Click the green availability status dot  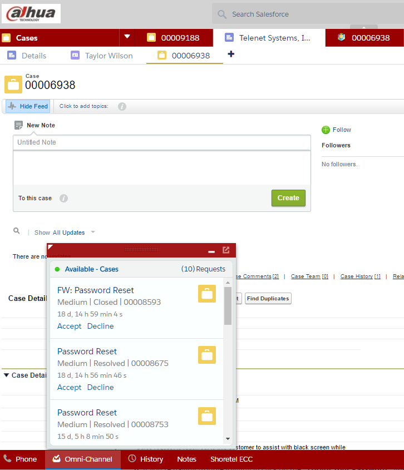tap(57, 269)
